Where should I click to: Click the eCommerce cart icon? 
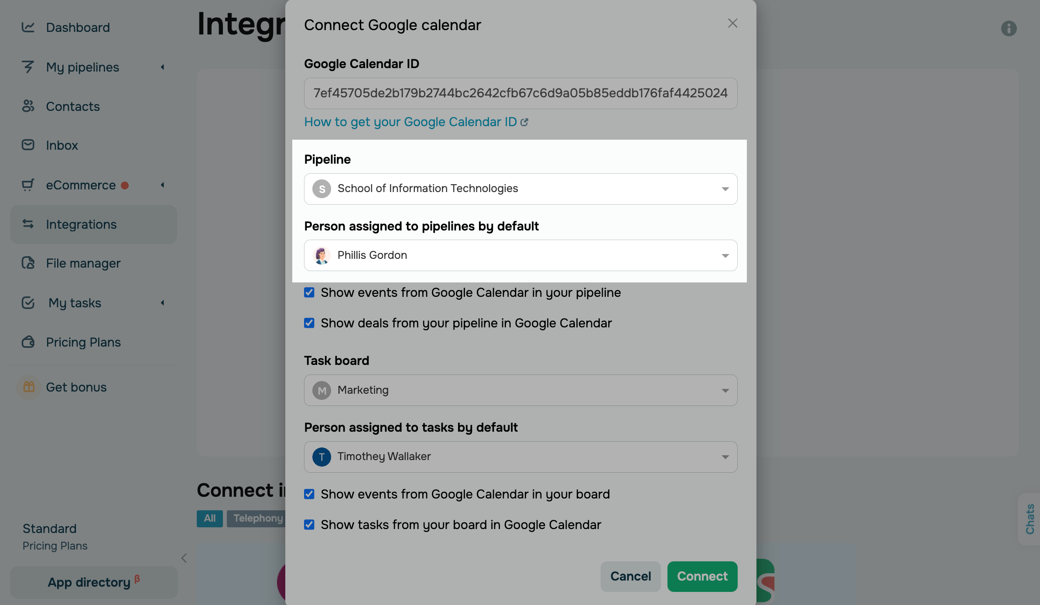tap(28, 185)
